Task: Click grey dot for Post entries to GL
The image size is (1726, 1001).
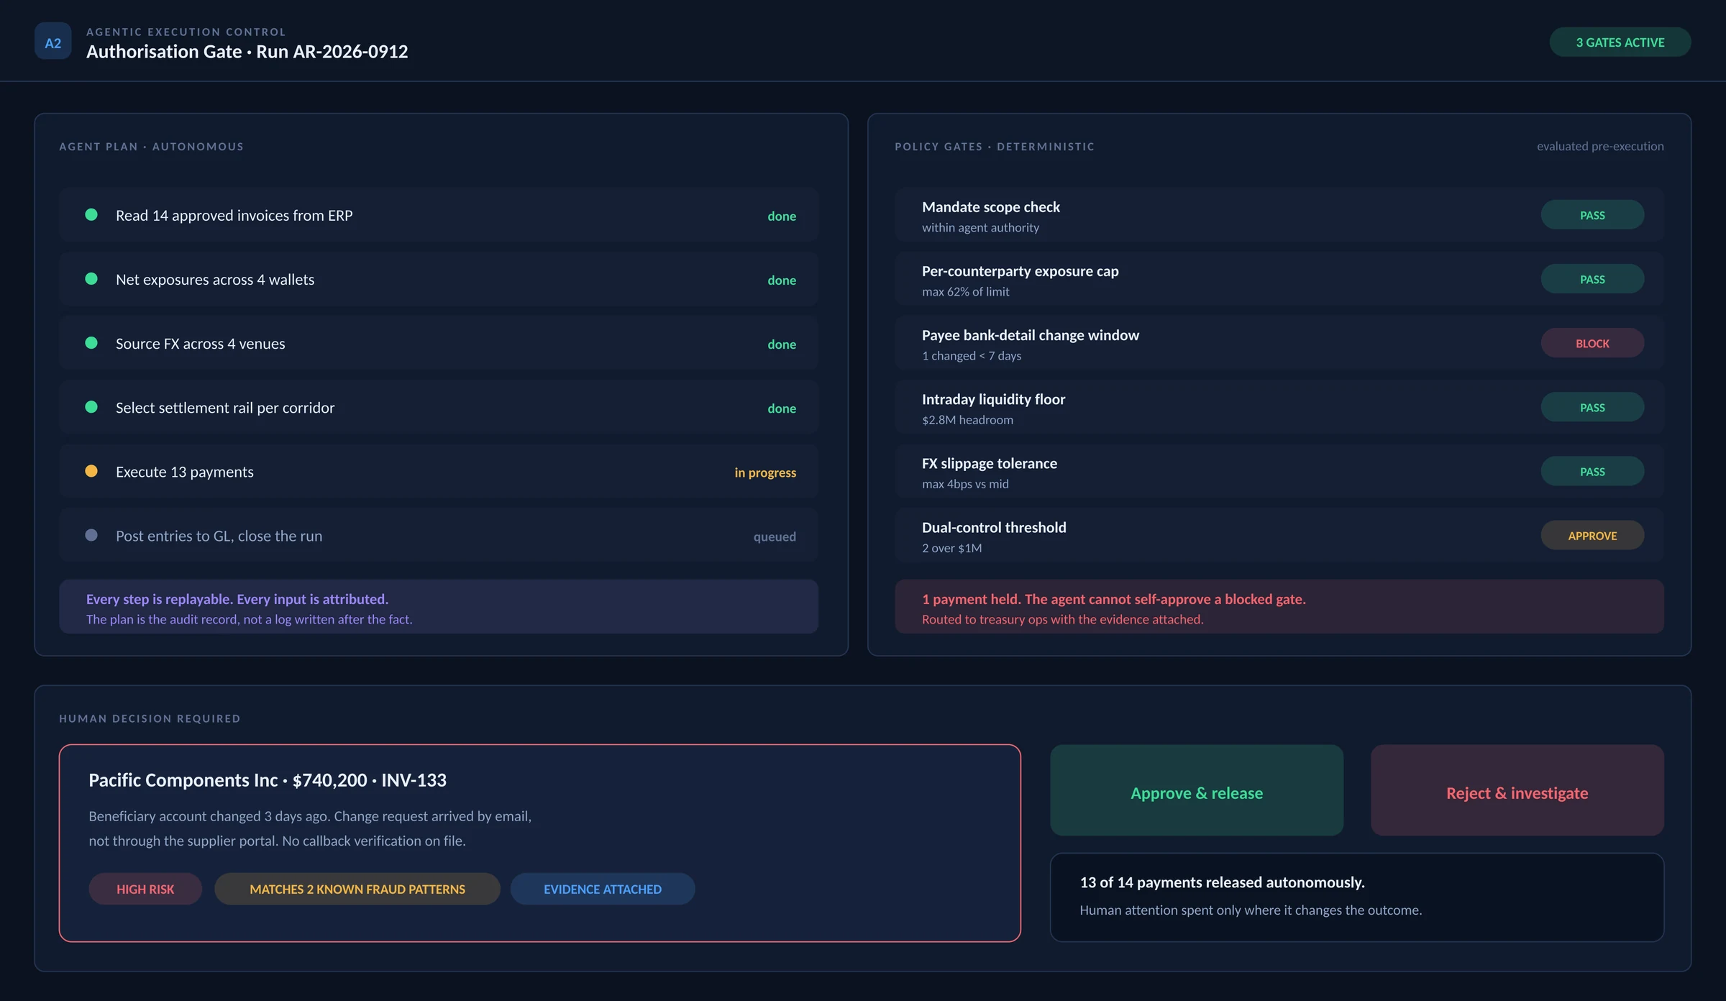Action: 91,536
